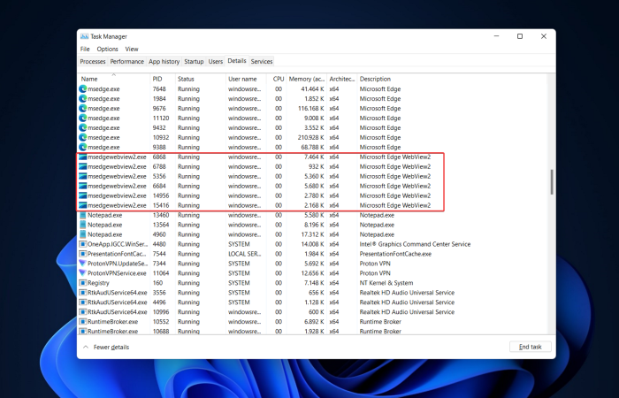The image size is (619, 398).
Task: Click the OneApp.IGCC.WinSer process icon
Action: (82, 244)
